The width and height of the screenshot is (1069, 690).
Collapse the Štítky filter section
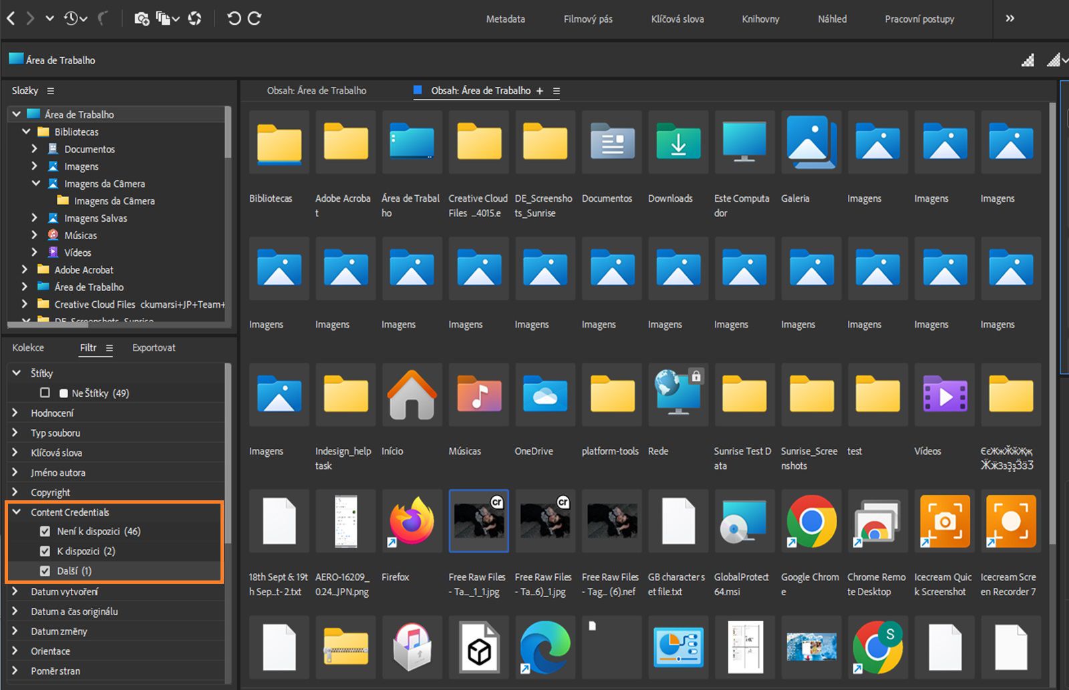pyautogui.click(x=16, y=373)
